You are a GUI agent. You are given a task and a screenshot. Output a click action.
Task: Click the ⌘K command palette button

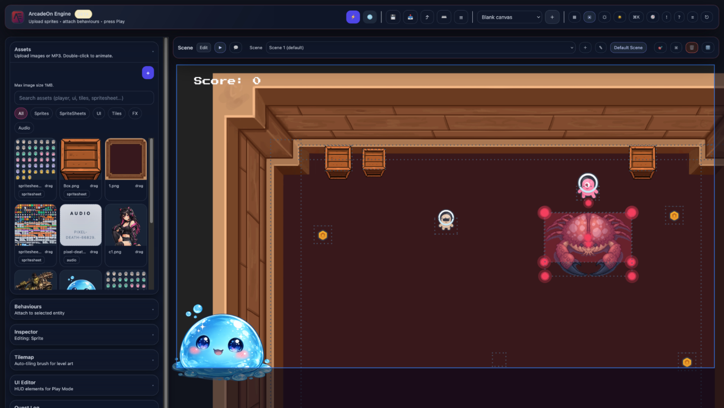coord(636,17)
